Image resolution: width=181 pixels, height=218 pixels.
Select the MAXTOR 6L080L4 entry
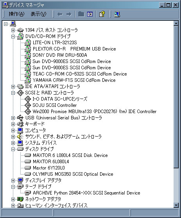coord(51,162)
